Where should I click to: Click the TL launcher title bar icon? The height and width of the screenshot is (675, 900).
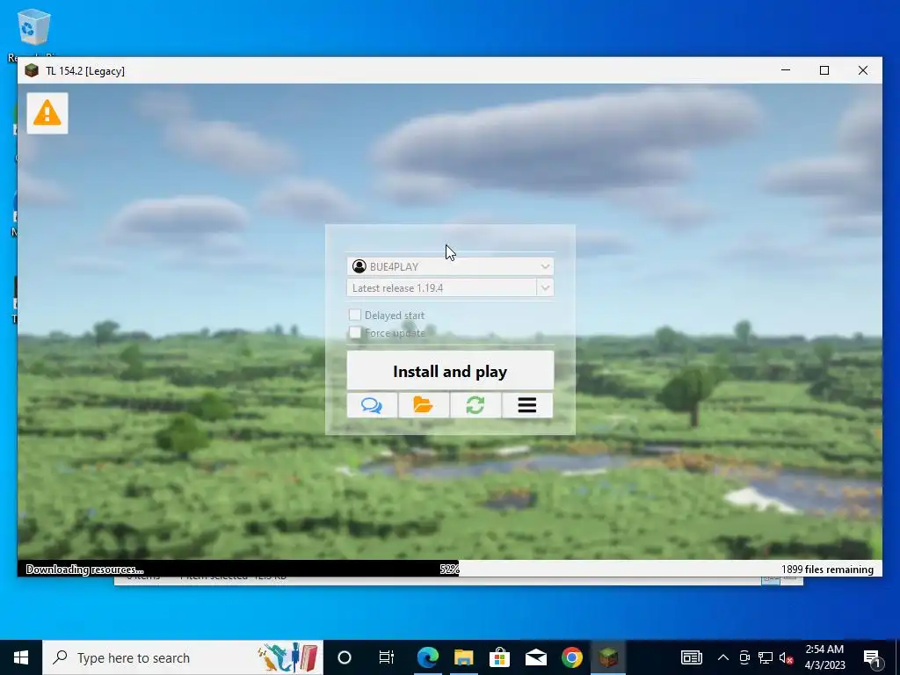[x=32, y=70]
